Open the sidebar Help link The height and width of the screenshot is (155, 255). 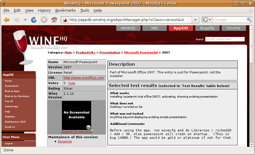coord(7,111)
